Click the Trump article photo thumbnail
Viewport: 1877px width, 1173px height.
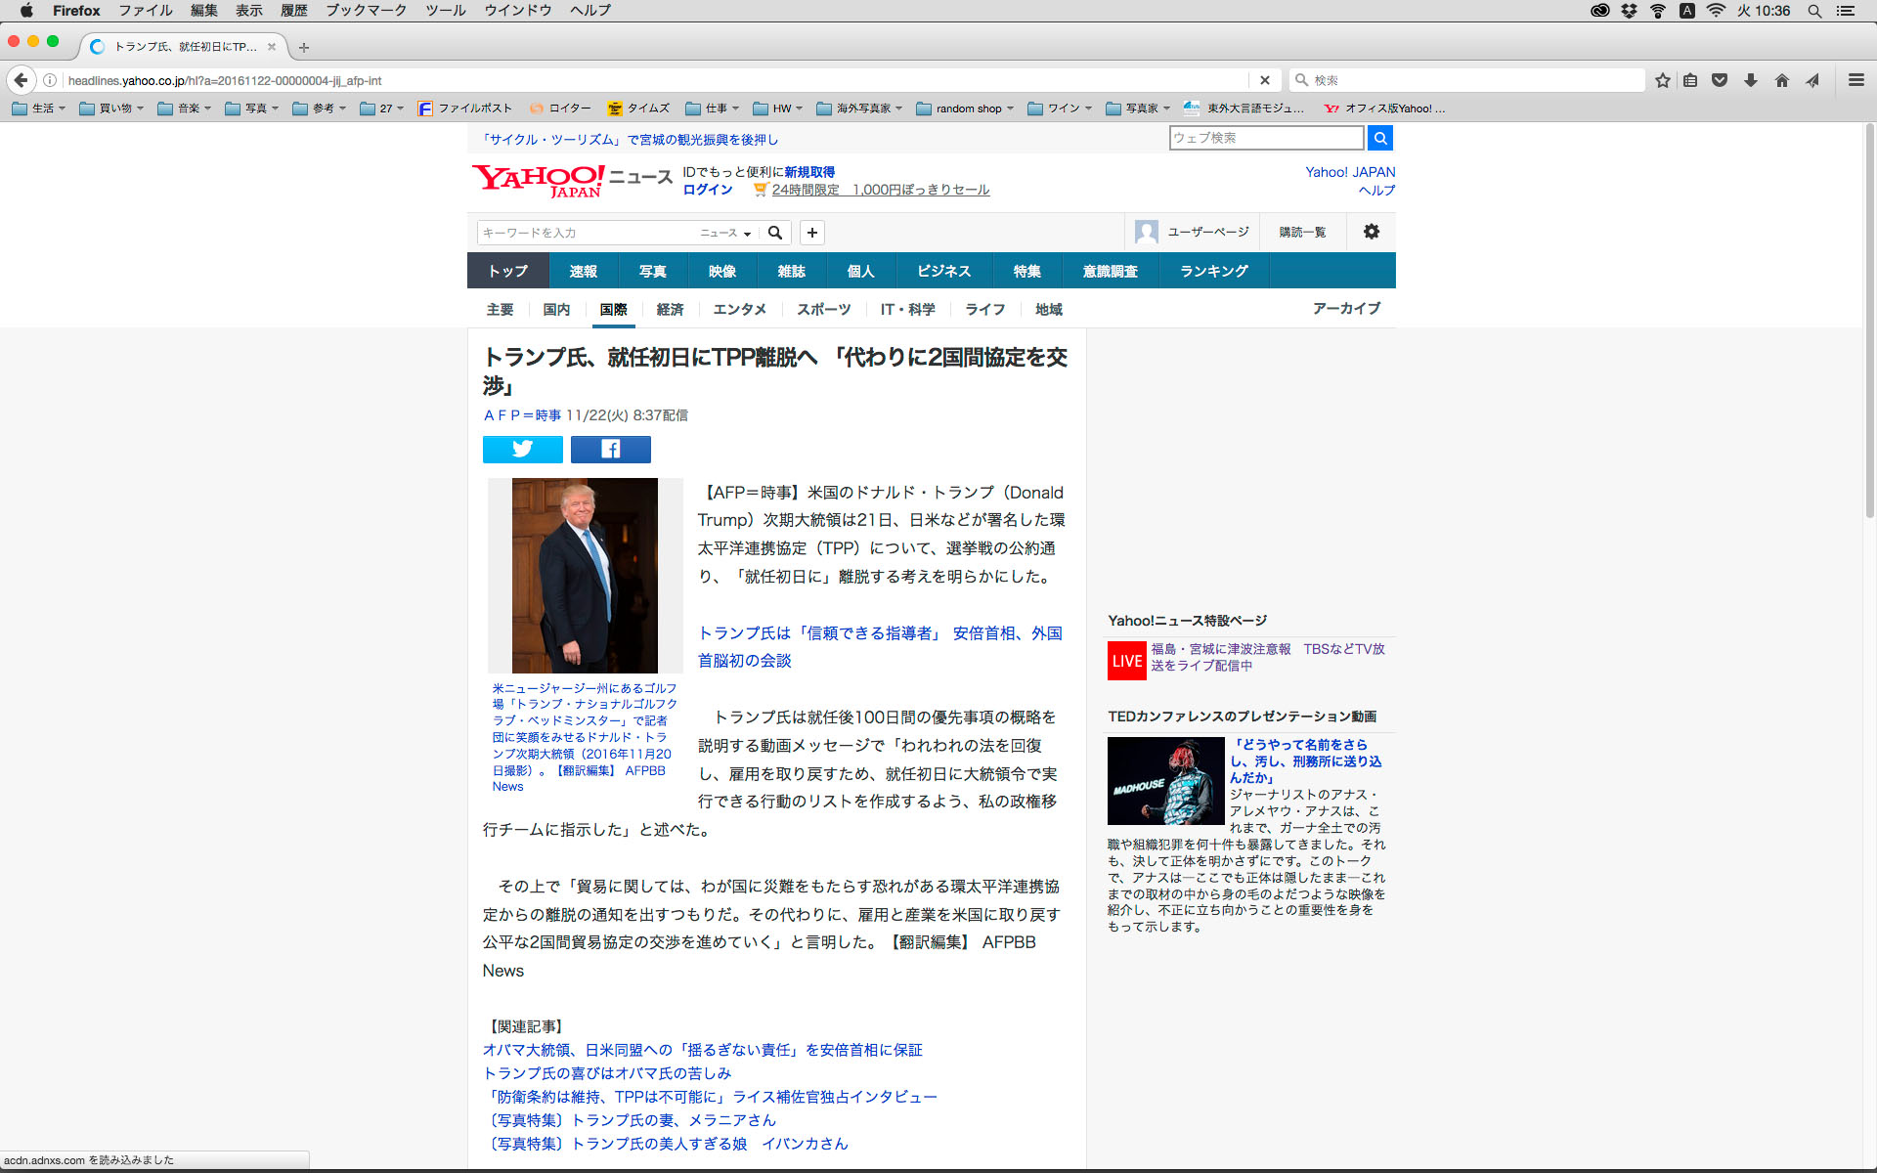pyautogui.click(x=585, y=575)
